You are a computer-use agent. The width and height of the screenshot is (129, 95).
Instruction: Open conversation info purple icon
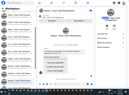click(x=91, y=11)
